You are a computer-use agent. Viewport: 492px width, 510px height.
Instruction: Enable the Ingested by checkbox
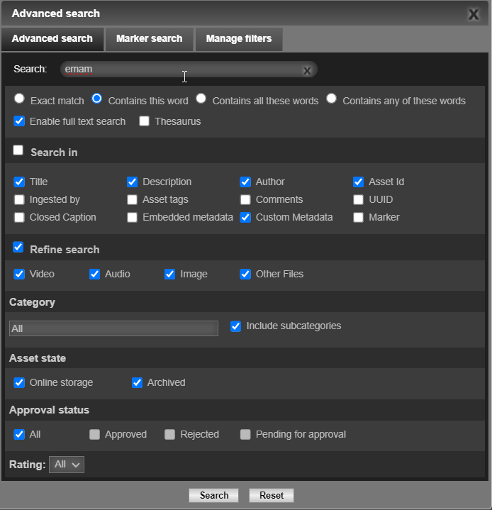coord(19,200)
